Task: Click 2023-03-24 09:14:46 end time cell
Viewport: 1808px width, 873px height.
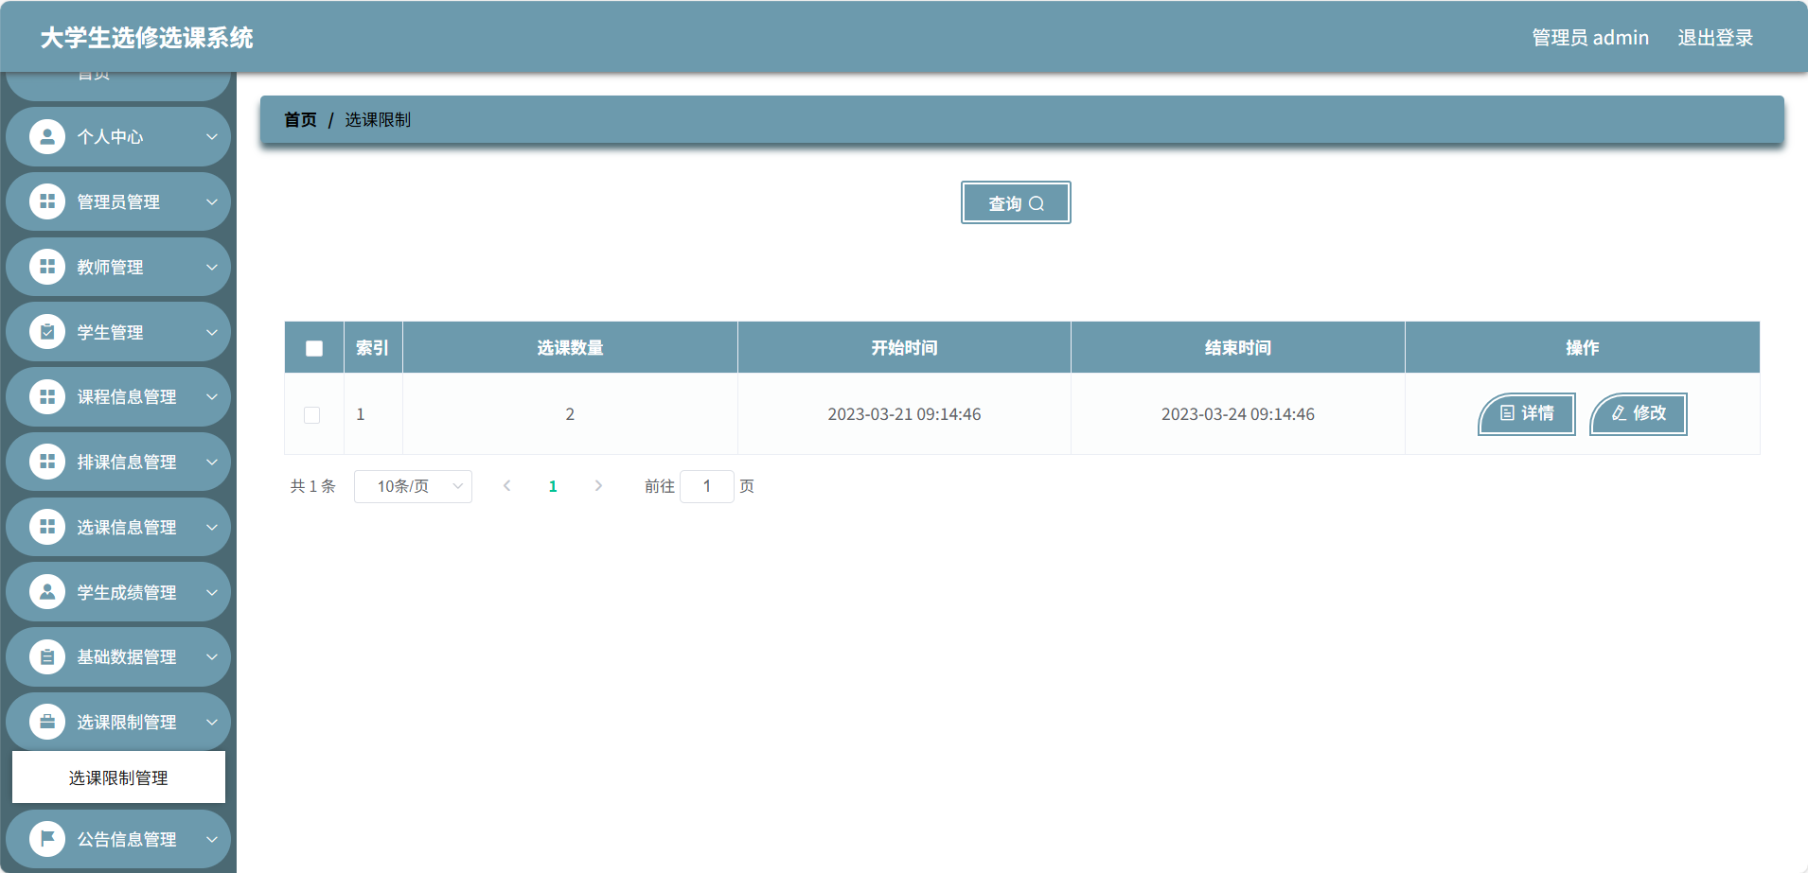Action: pos(1238,414)
